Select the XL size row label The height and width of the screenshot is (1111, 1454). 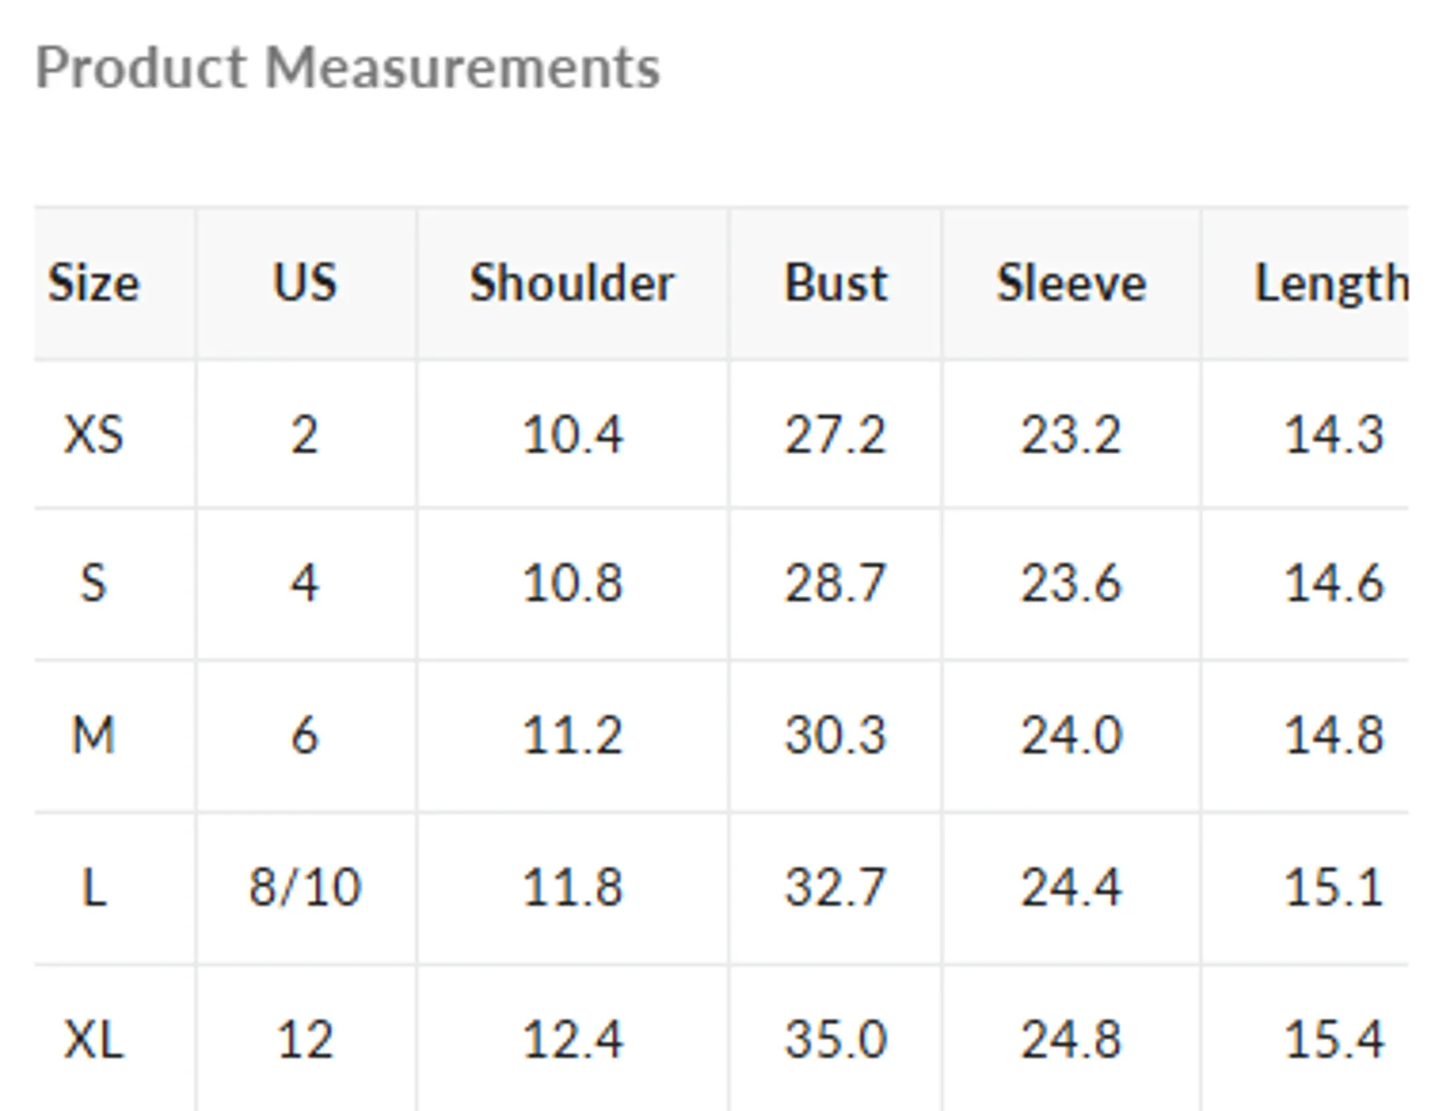[x=94, y=1039]
